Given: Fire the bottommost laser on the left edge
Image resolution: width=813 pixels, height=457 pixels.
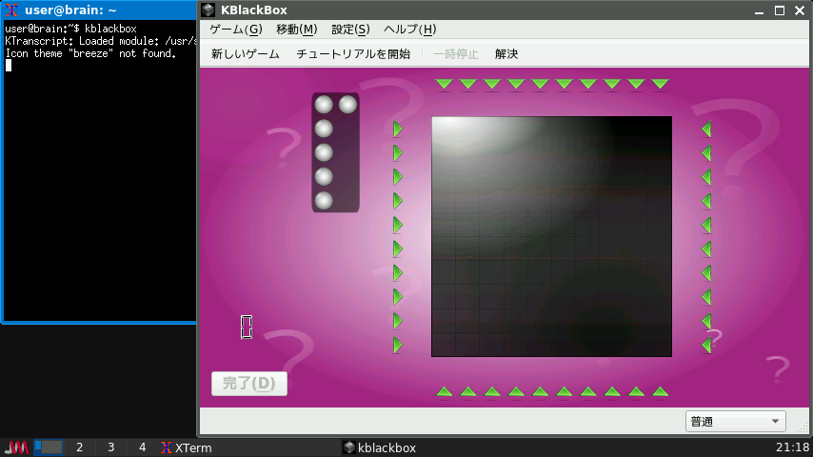Looking at the screenshot, I should coord(398,345).
